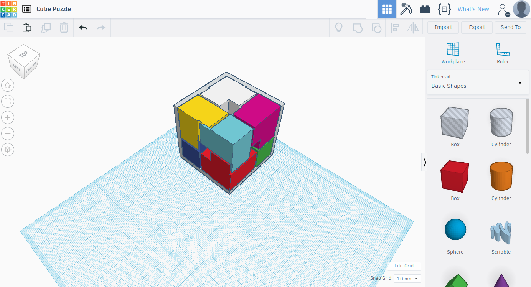The height and width of the screenshot is (287, 531).
Task: Pick the striped hole Cylinder shape
Action: point(501,122)
